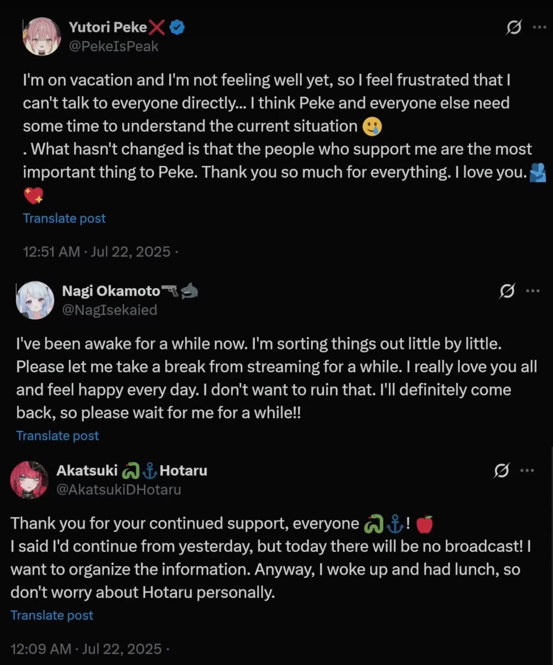Click the Nagi Okamoto display name
Image resolution: width=553 pixels, height=665 pixels.
tap(111, 291)
